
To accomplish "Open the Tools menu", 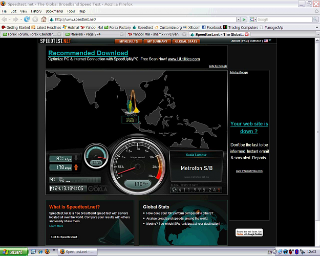I will tap(71, 11).
